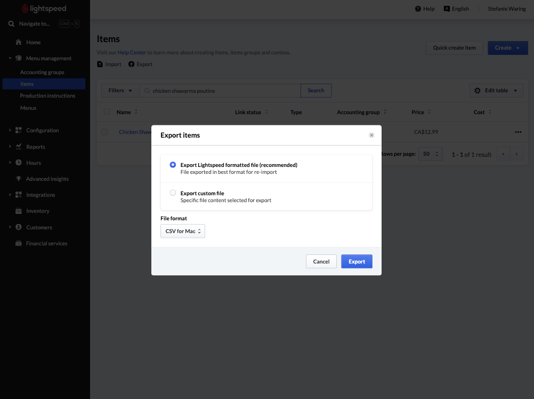The width and height of the screenshot is (534, 399).
Task: Click the Home house icon in sidebar
Action: 19,42
